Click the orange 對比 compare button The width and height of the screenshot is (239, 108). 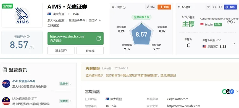click(x=164, y=7)
